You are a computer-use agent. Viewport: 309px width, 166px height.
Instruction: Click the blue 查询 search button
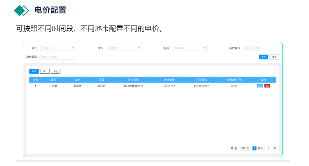[x=263, y=57]
